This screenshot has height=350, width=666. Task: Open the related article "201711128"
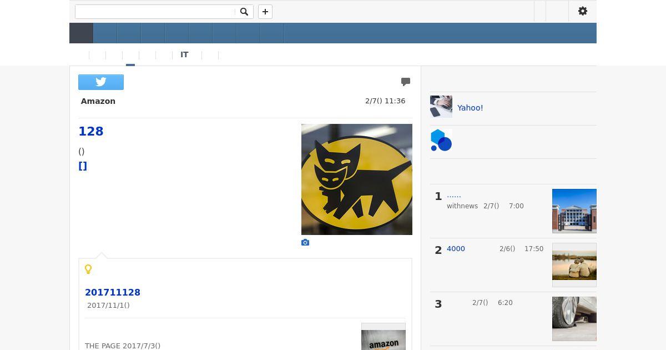[113, 292]
